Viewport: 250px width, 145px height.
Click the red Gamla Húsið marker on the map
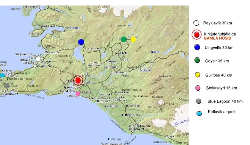[x=78, y=80]
